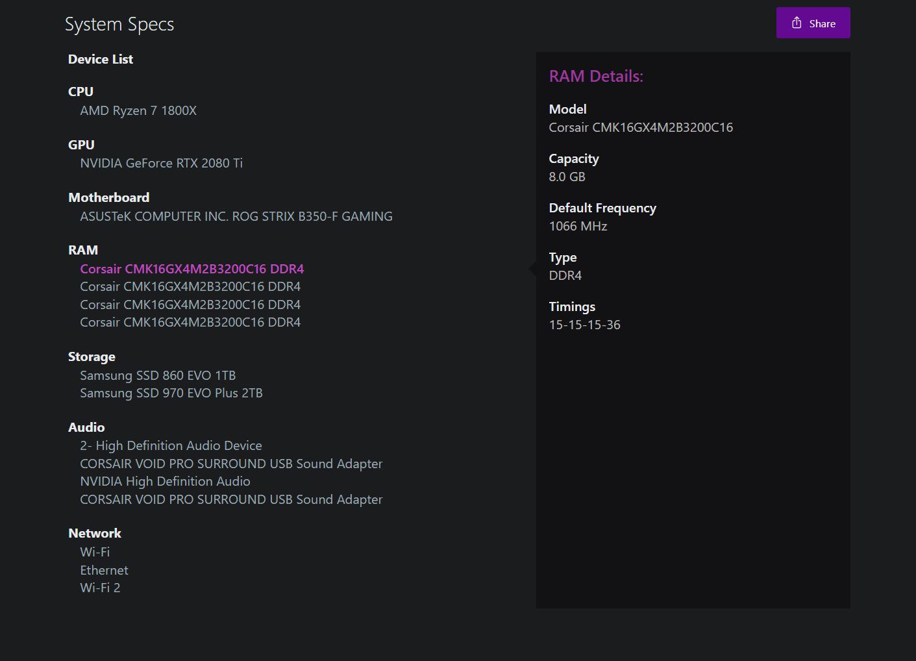
Task: Click the 'Storage' category heading
Action: (92, 357)
